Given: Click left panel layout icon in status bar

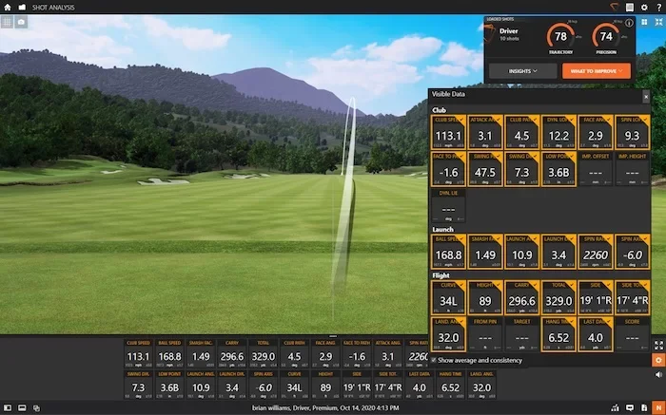Looking at the screenshot, I should point(8,407).
